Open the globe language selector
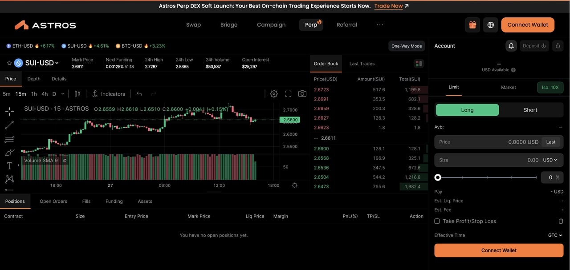This screenshot has width=570, height=270. (490, 25)
